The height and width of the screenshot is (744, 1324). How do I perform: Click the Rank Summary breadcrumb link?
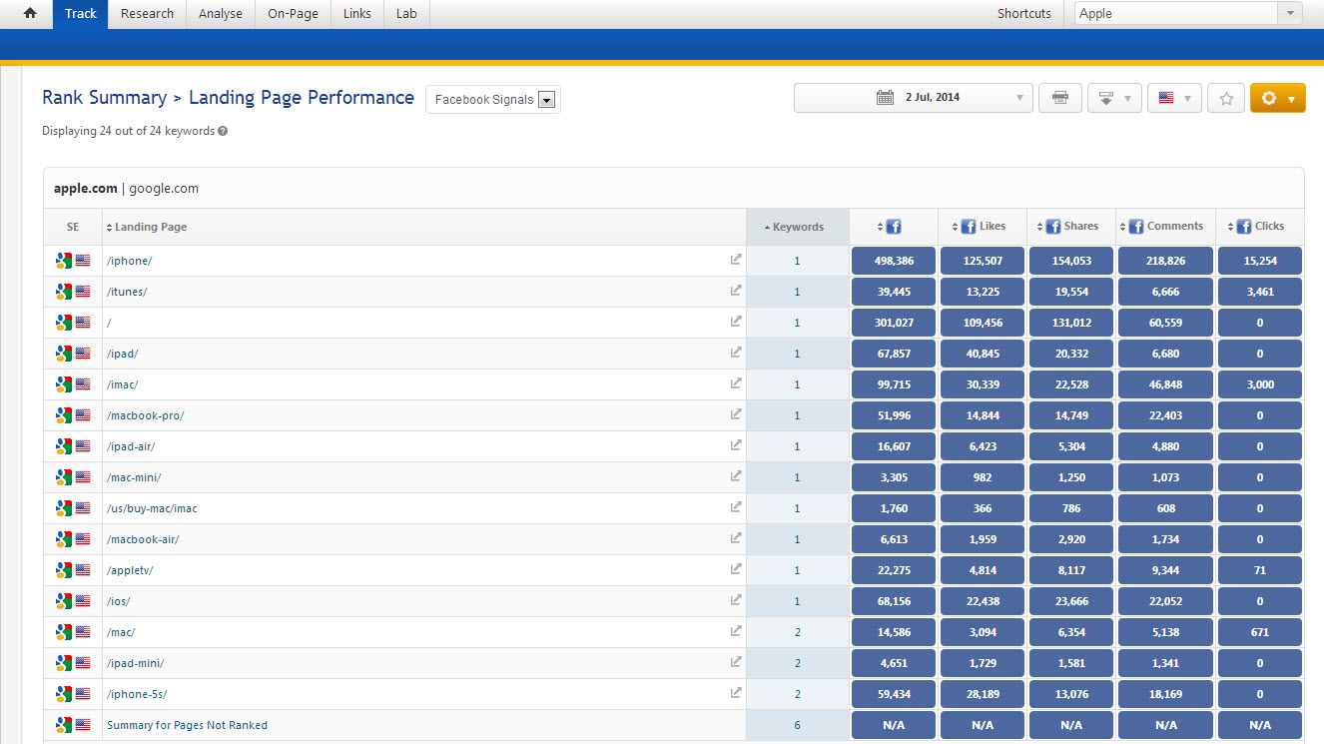coord(104,98)
